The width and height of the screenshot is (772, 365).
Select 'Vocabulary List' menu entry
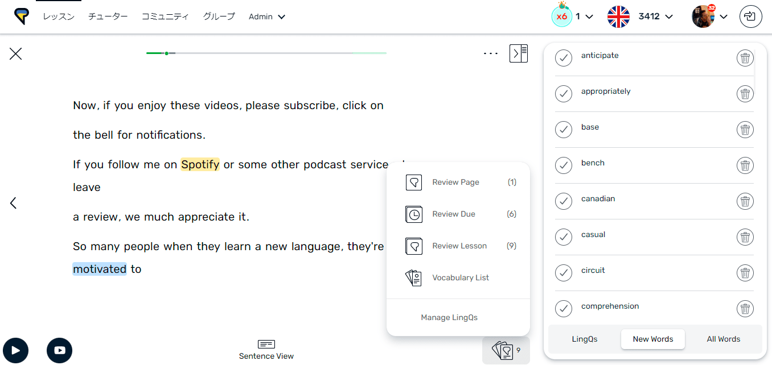point(460,277)
